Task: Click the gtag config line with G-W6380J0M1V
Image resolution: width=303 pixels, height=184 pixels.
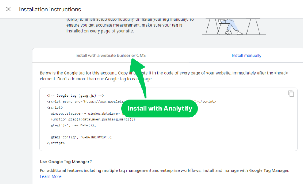Action: tap(81, 137)
